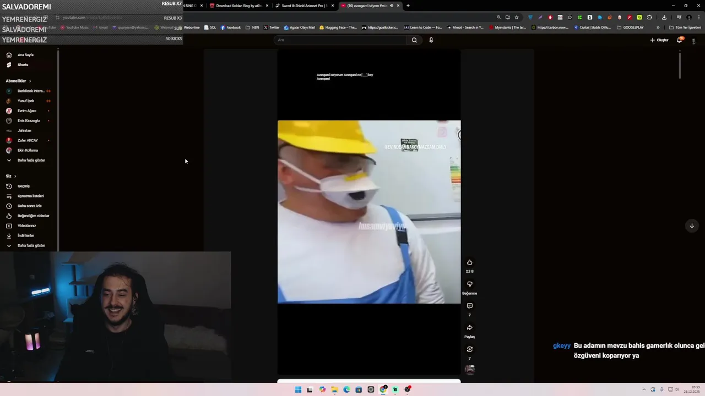Open Learn to Code bookmark

(x=423, y=28)
